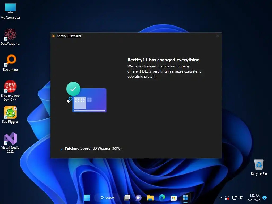The height and width of the screenshot is (204, 272).
Task: Click the 'Rectify11 has changed everything' heading
Action: coord(163,60)
